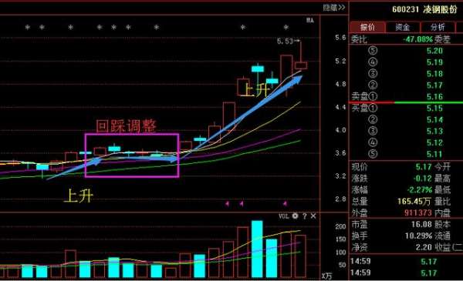Click the leftmost magenta triangle marker
Image resolution: width=463 pixels, height=281 pixels.
tap(227, 203)
